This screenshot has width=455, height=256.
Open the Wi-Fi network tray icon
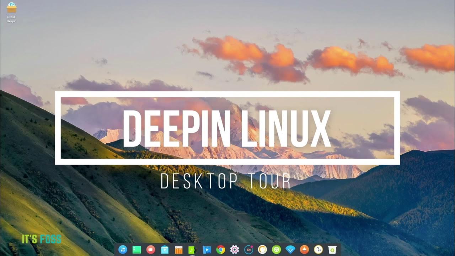[290, 250]
